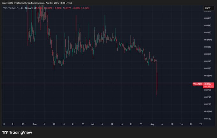217x138 pixels.
Task: Click the 0.0220 price axis label
Action: tap(208, 104)
